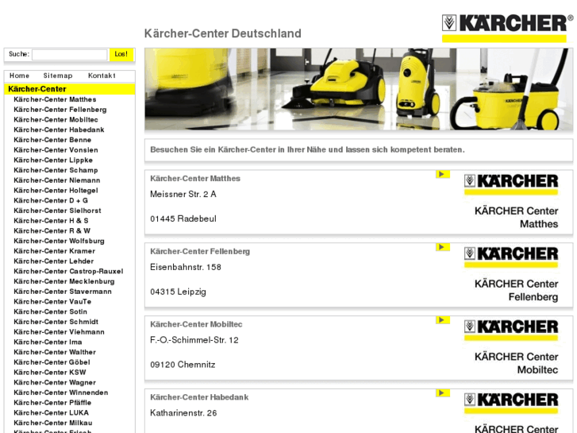This screenshot has width=577, height=433.
Task: Open Kärcher-Center Habedank in the sidebar
Action: pyautogui.click(x=59, y=130)
